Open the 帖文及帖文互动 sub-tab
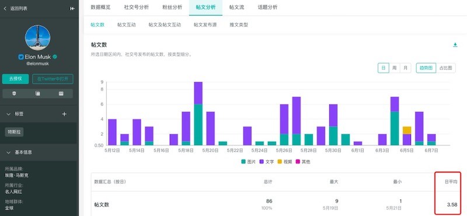 (x=165, y=25)
